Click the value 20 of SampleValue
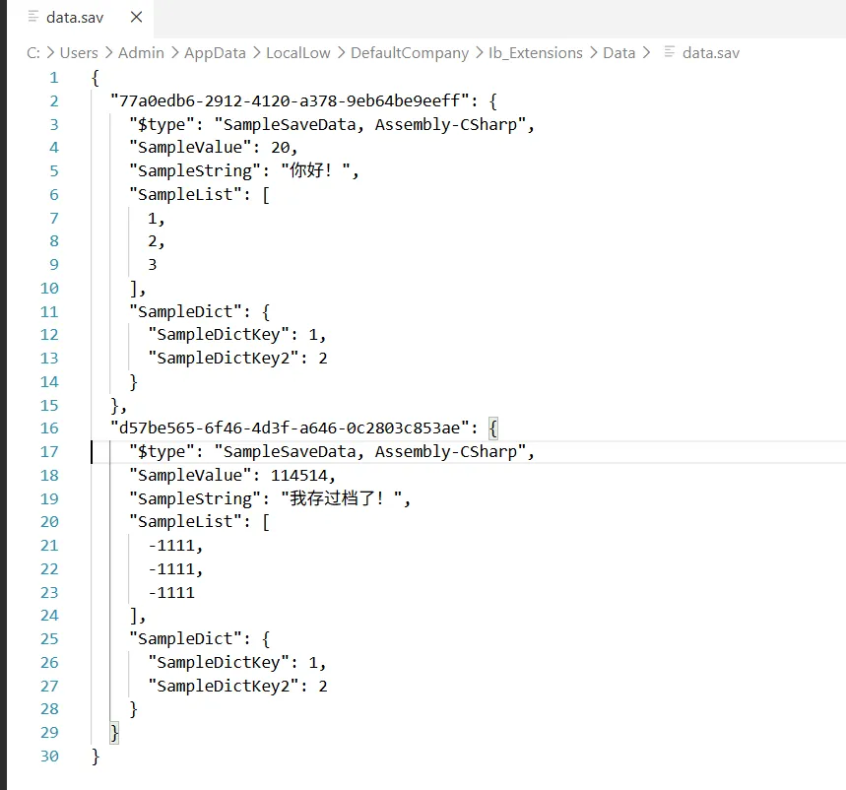 pos(280,148)
